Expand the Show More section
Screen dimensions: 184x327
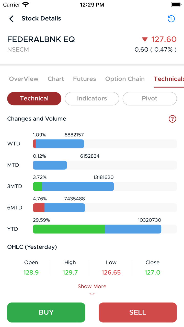click(92, 286)
